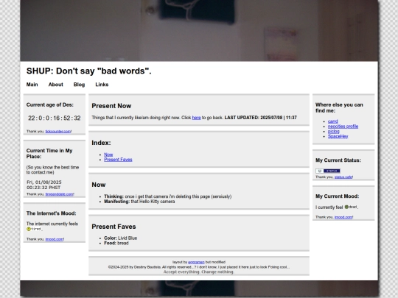
Task: Open imood.com link under Internet's Mood
Action: click(55, 239)
